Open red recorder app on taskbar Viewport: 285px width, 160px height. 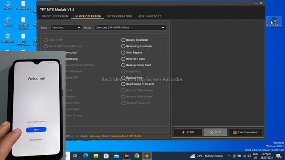point(126,156)
